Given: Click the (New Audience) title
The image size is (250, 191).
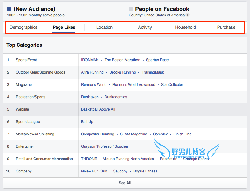Looking at the screenshot, I should pyautogui.click(x=34, y=9).
